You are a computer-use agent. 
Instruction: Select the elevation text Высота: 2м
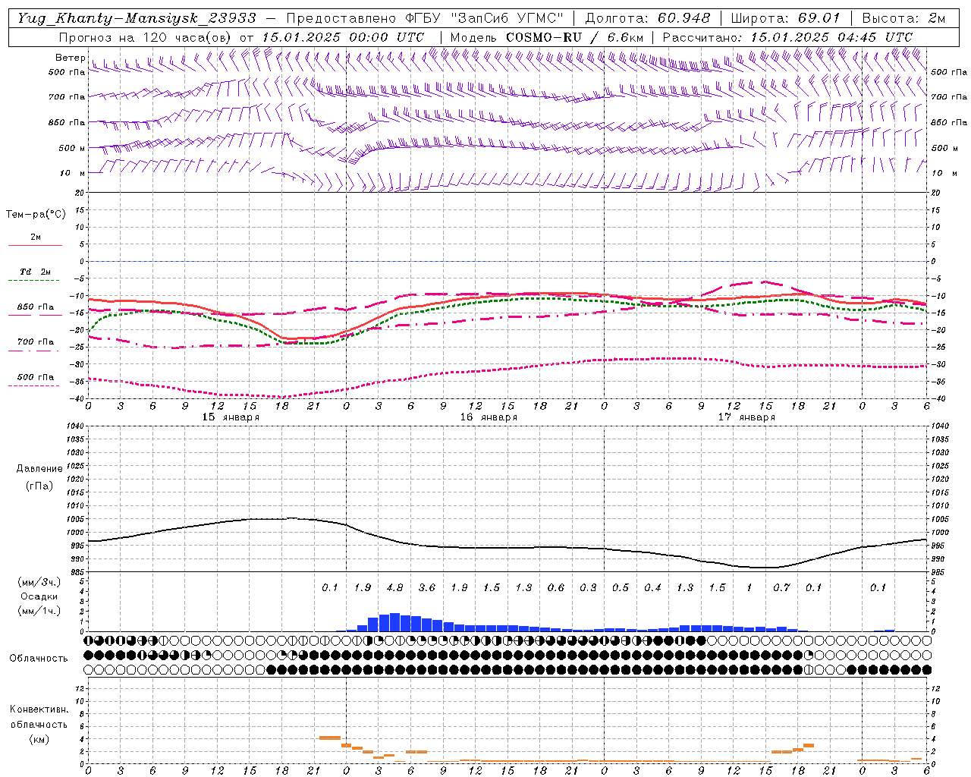[903, 18]
